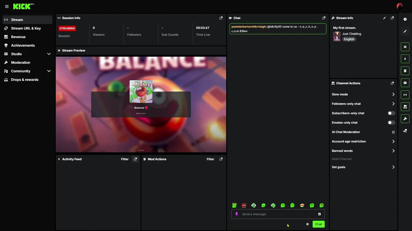Pop out the Activity Feed panel

tap(135, 159)
